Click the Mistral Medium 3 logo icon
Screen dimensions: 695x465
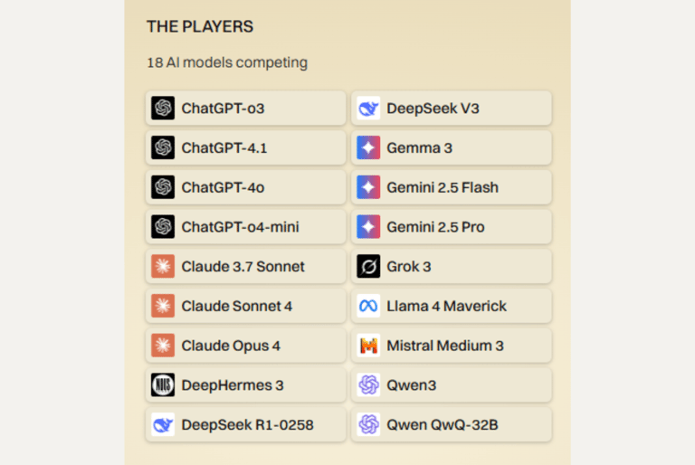click(x=368, y=346)
